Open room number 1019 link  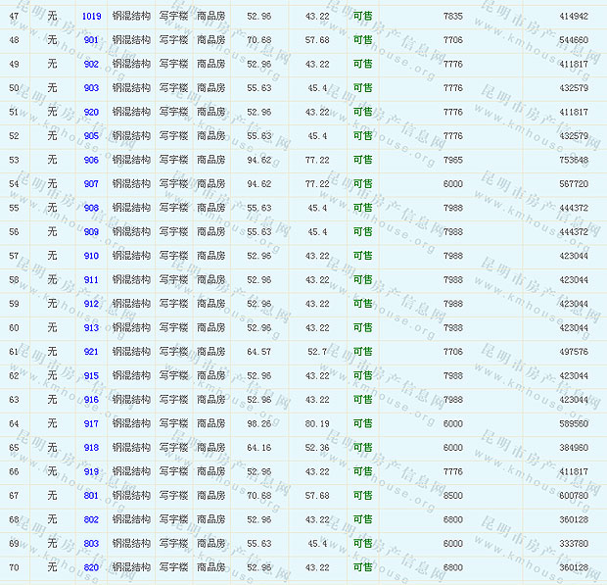pos(91,17)
